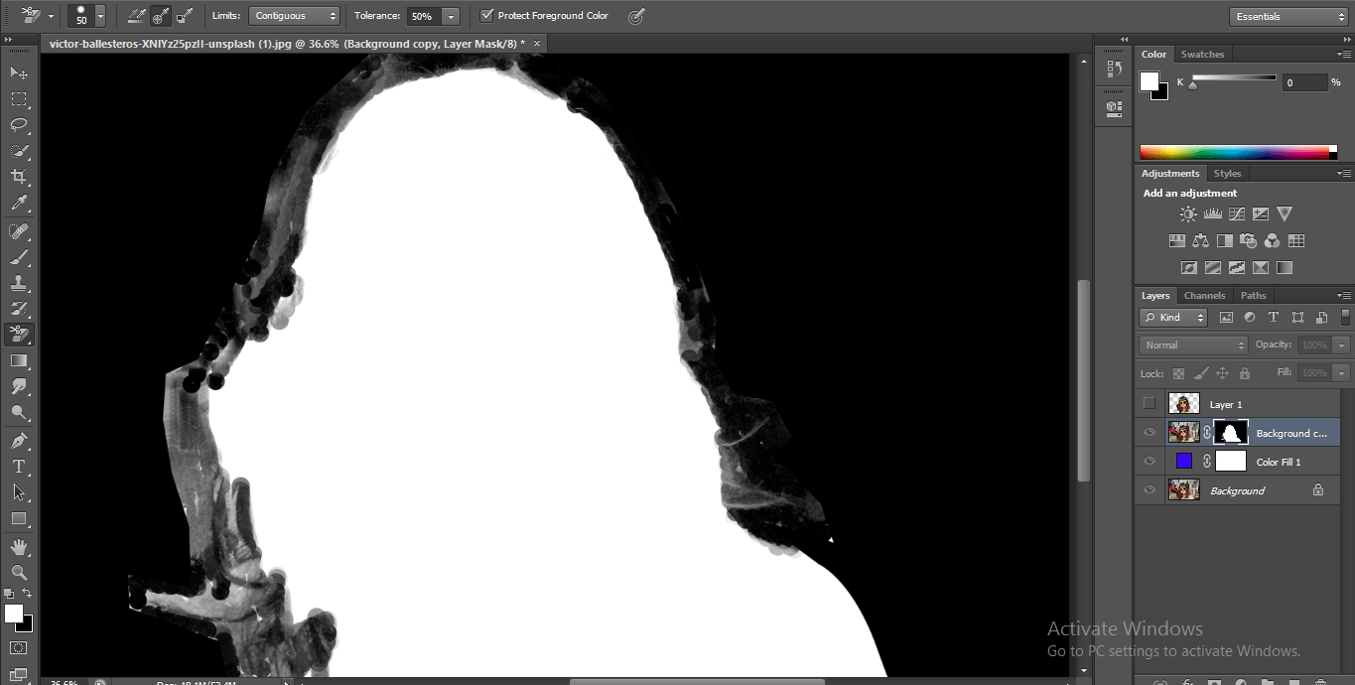Screen dimensions: 1355x685
Task: Select the Hand tool
Action: coord(19,546)
